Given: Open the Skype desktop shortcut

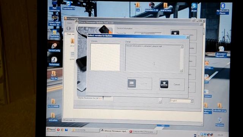Looking at the screenshot, I should 194,8.
